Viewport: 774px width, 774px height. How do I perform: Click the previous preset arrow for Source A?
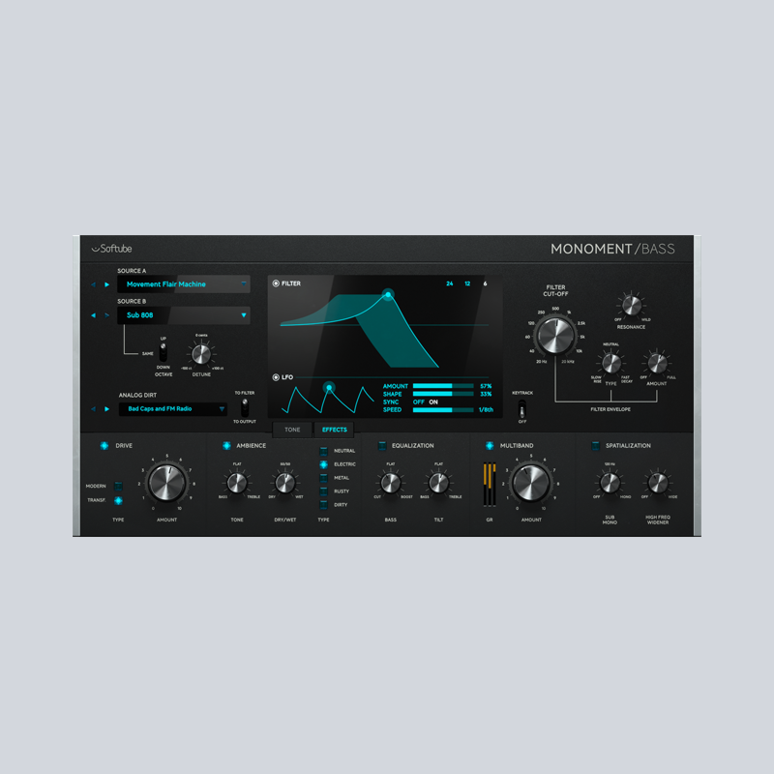point(93,284)
